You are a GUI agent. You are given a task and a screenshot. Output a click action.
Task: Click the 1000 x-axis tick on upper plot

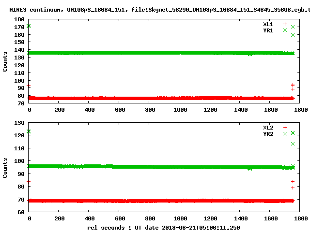pos(180,110)
